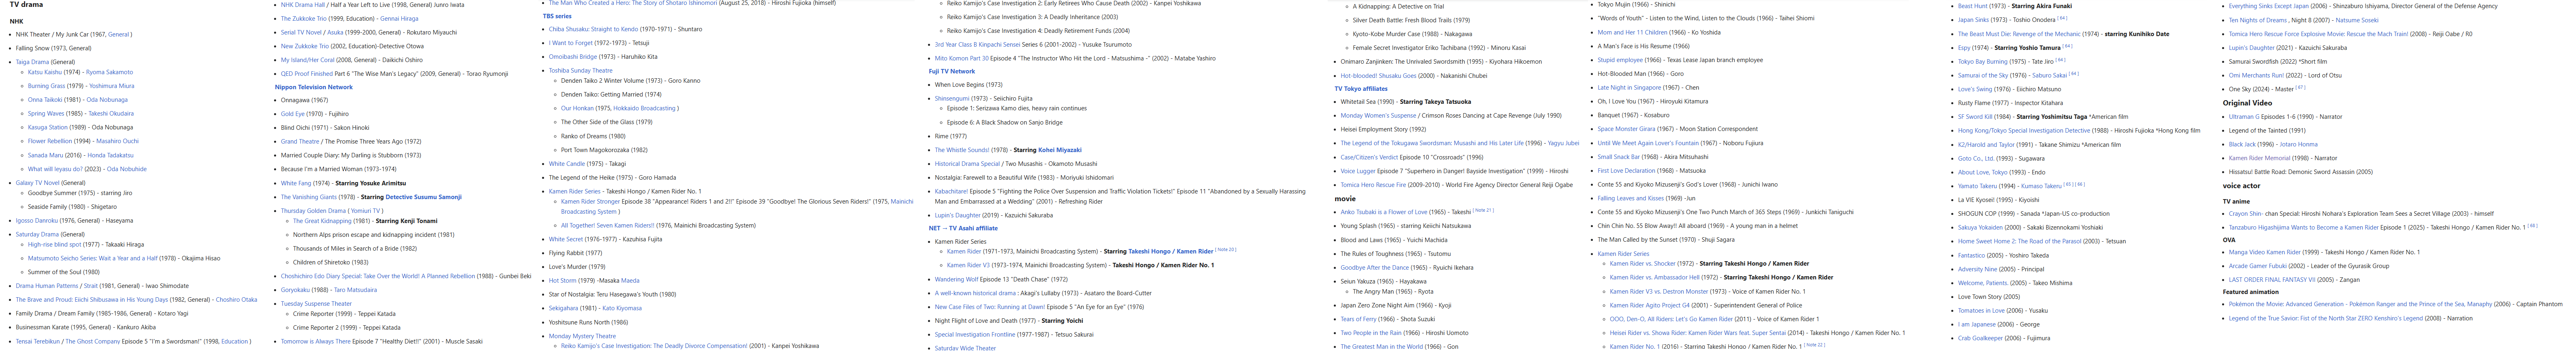Click the Shinsengumi link
The height and width of the screenshot is (352, 2576).
click(x=952, y=98)
